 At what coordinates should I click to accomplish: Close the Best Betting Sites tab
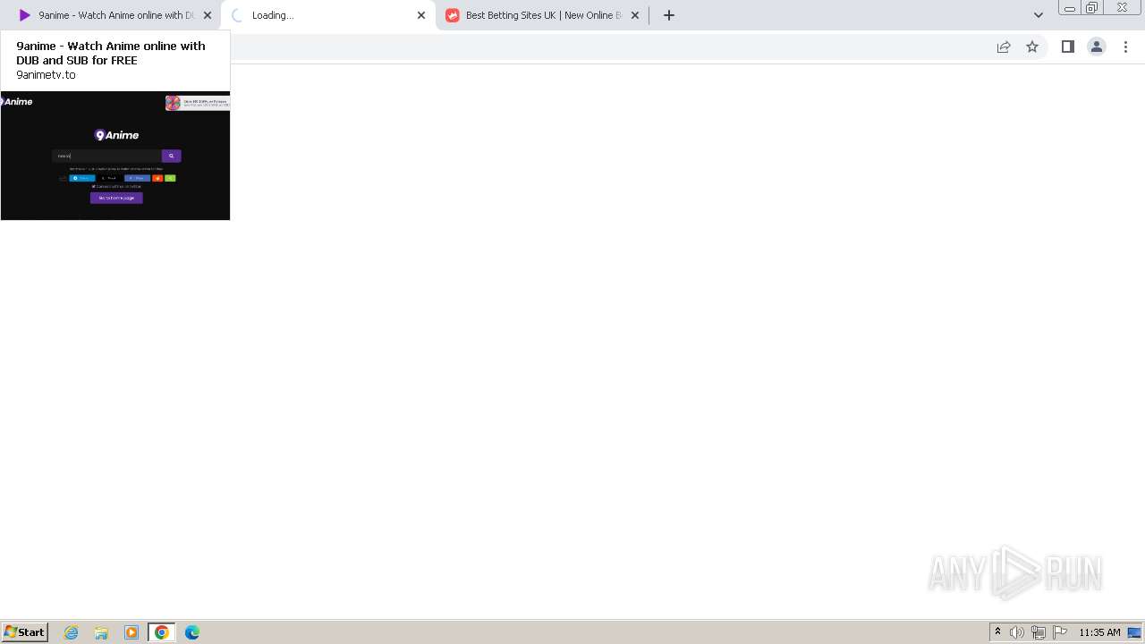[x=635, y=15]
